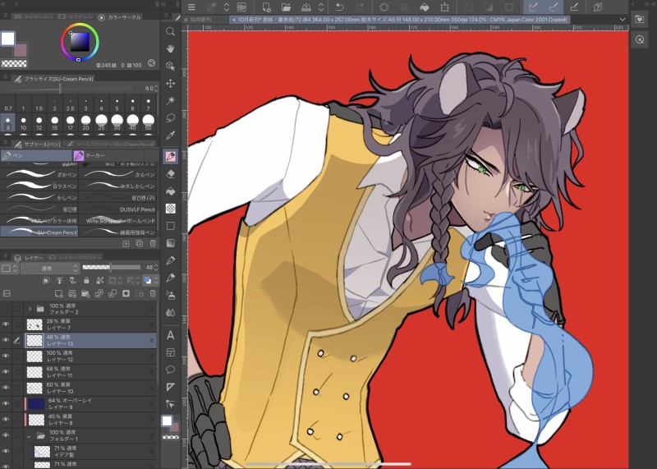Click new raster layer icon
Image resolution: width=657 pixels, height=469 pixels.
(58, 294)
